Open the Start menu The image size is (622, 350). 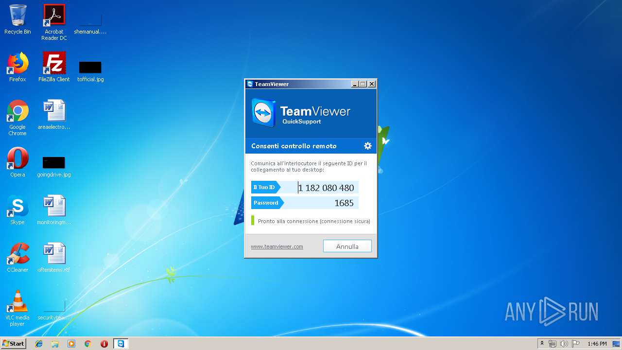pyautogui.click(x=14, y=344)
